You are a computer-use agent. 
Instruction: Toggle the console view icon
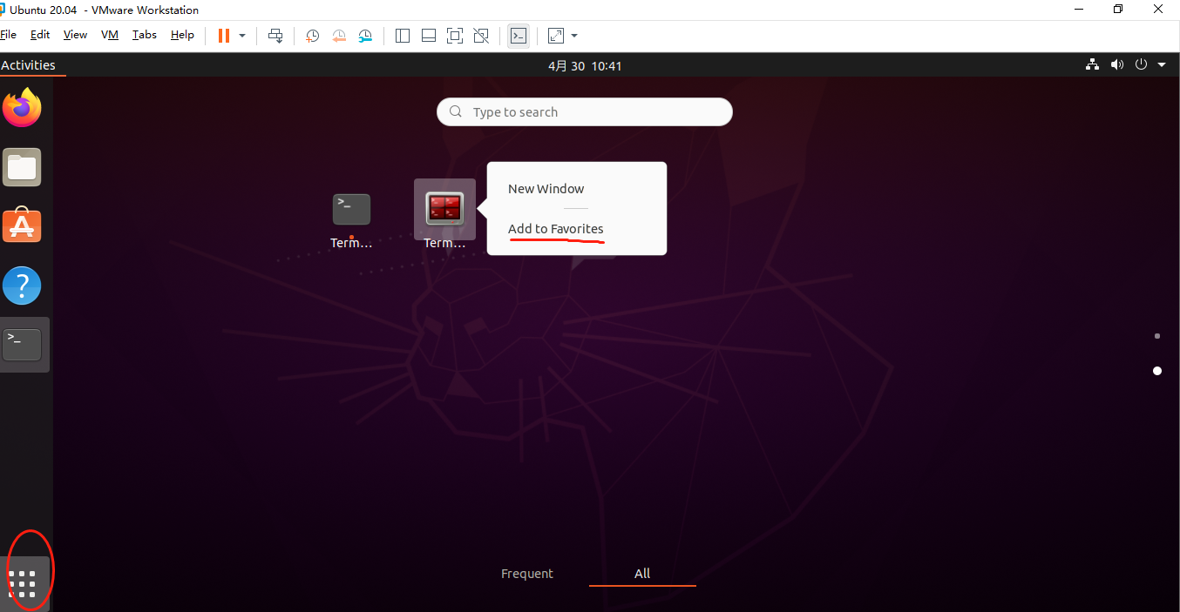(x=518, y=36)
